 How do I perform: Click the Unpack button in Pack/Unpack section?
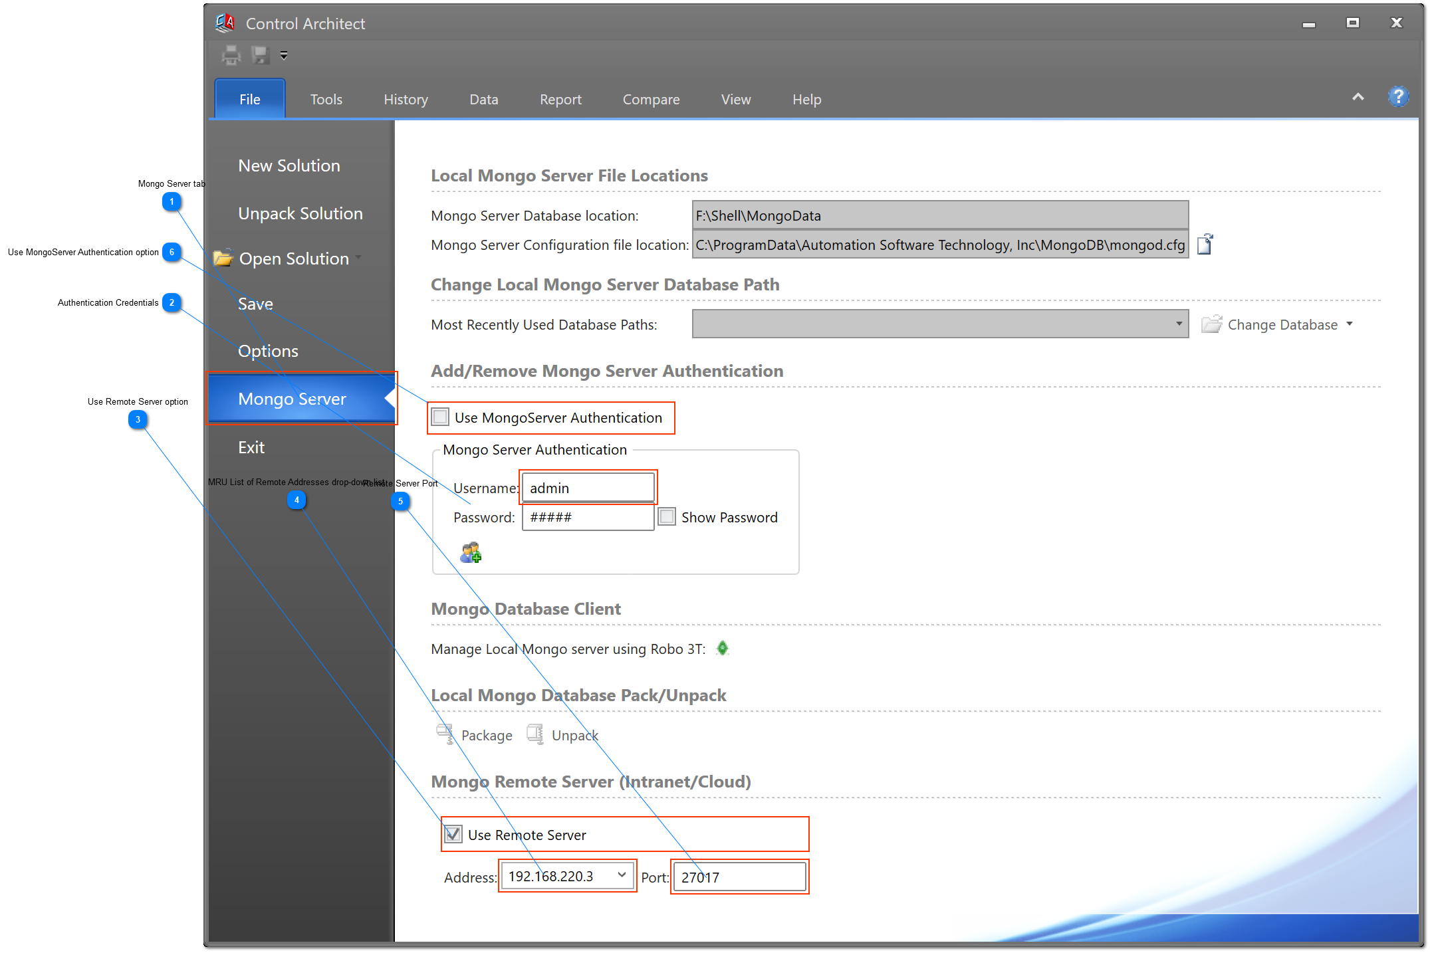[x=562, y=735]
